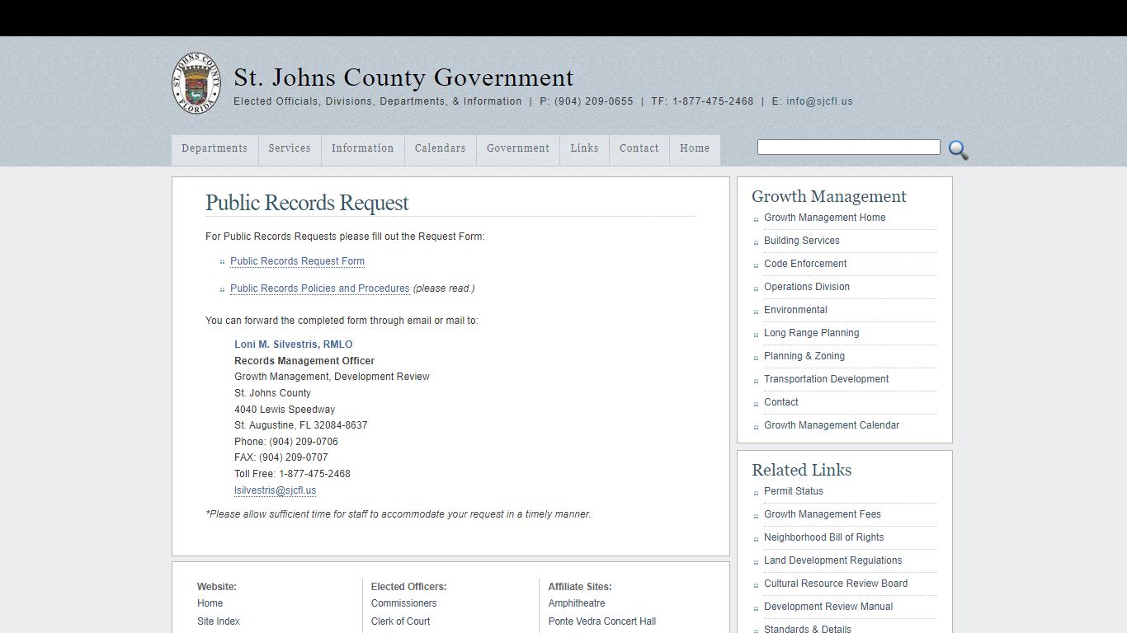This screenshot has height=633, width=1127.
Task: Open Operations Division sidebar link
Action: pos(807,287)
